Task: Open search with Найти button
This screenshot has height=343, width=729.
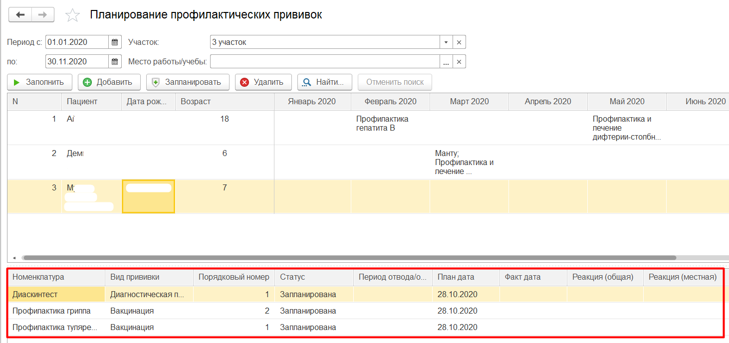Action: [324, 82]
